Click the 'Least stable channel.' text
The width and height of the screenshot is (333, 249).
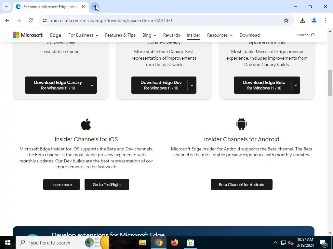(61, 52)
